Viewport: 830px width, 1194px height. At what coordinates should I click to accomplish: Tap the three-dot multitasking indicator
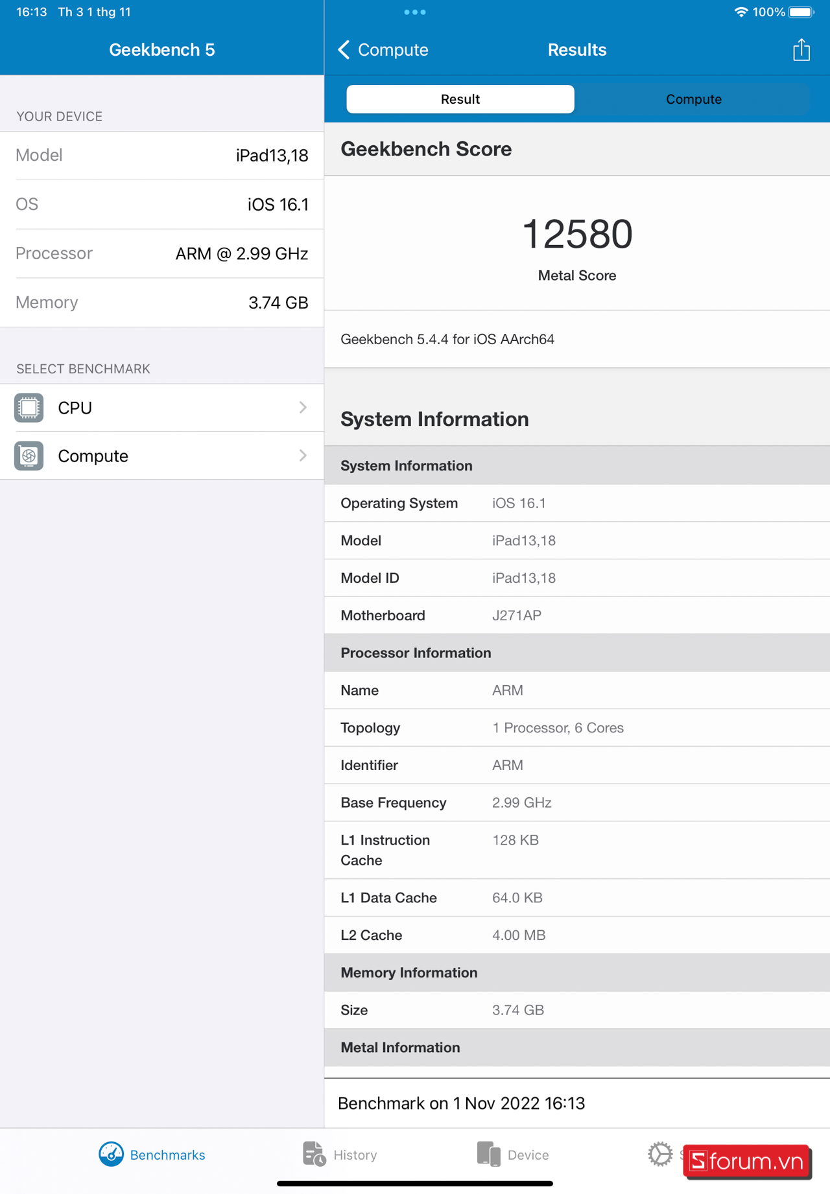pyautogui.click(x=415, y=12)
